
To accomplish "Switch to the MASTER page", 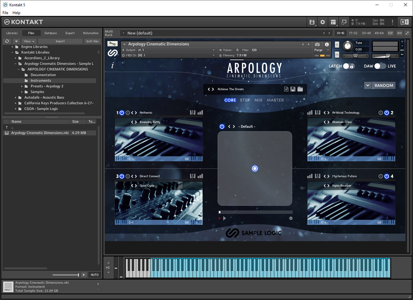I will pyautogui.click(x=275, y=100).
